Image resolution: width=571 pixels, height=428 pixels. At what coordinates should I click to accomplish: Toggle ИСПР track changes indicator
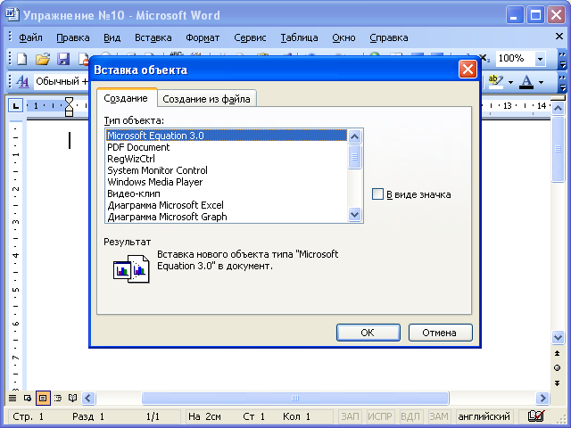pos(379,416)
